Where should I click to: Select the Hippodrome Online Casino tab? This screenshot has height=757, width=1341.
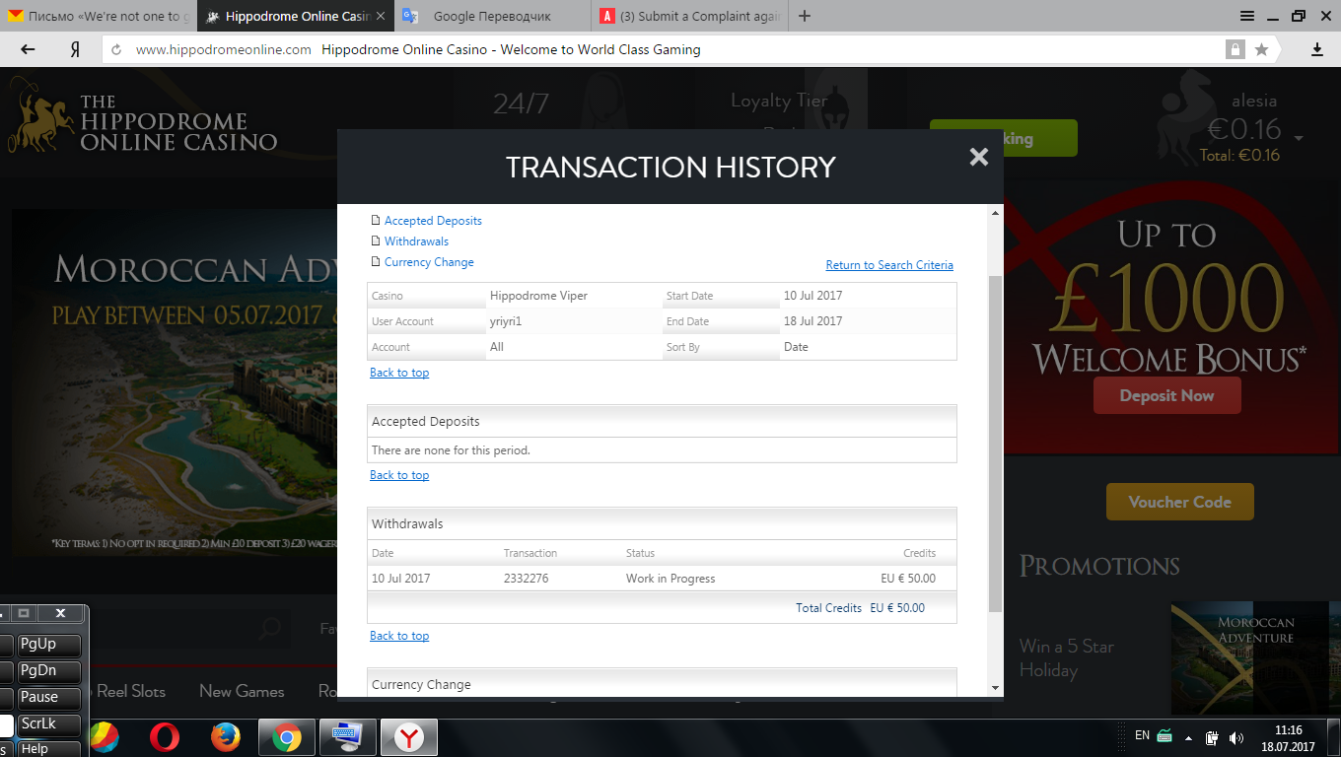pyautogui.click(x=296, y=17)
